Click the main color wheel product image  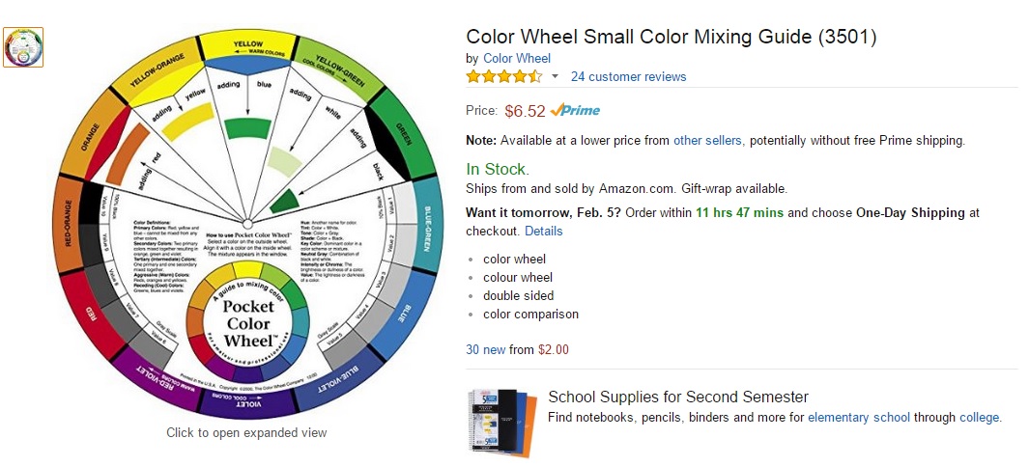click(x=247, y=222)
